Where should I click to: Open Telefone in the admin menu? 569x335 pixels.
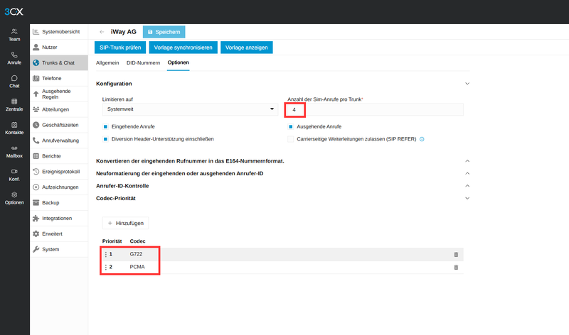[59, 78]
